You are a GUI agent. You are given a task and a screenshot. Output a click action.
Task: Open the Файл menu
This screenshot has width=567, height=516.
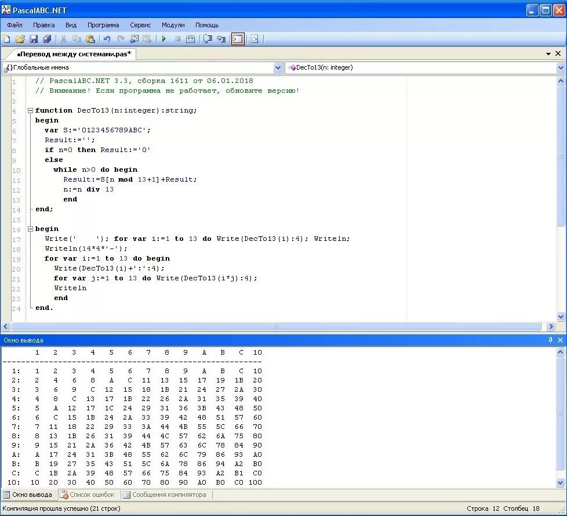coord(15,25)
